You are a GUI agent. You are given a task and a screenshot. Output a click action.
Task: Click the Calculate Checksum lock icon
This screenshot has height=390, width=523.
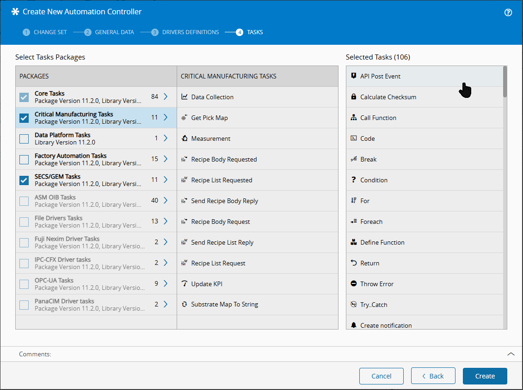354,97
